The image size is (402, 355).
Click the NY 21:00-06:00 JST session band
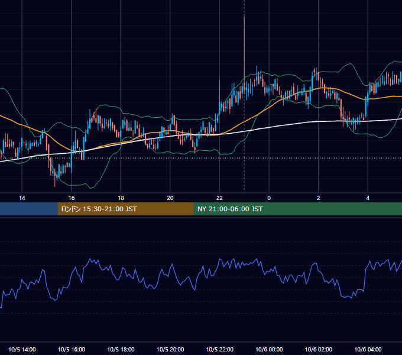(297, 209)
